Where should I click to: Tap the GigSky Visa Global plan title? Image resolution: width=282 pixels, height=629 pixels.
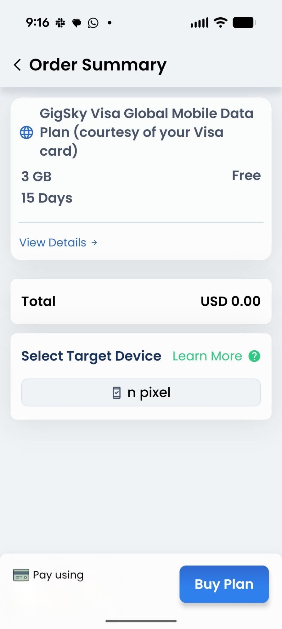click(x=146, y=132)
